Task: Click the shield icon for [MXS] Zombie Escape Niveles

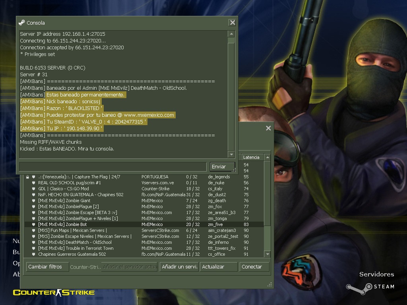Action: [33, 236]
